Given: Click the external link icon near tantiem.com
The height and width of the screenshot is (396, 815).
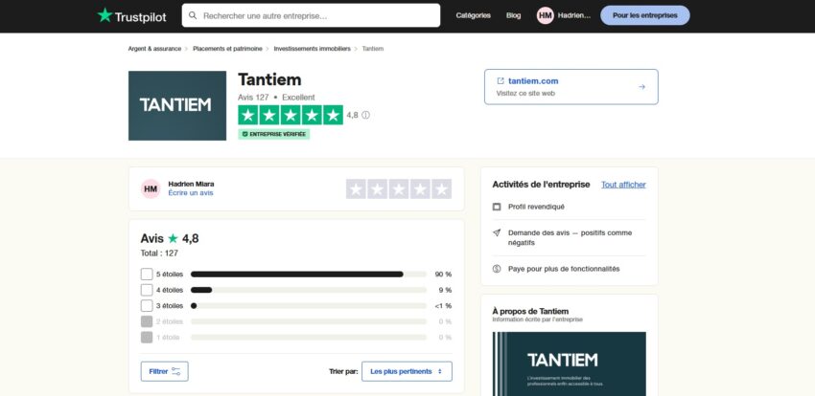Looking at the screenshot, I should tap(501, 81).
